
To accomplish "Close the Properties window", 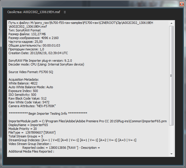I will [x=182, y=4].
